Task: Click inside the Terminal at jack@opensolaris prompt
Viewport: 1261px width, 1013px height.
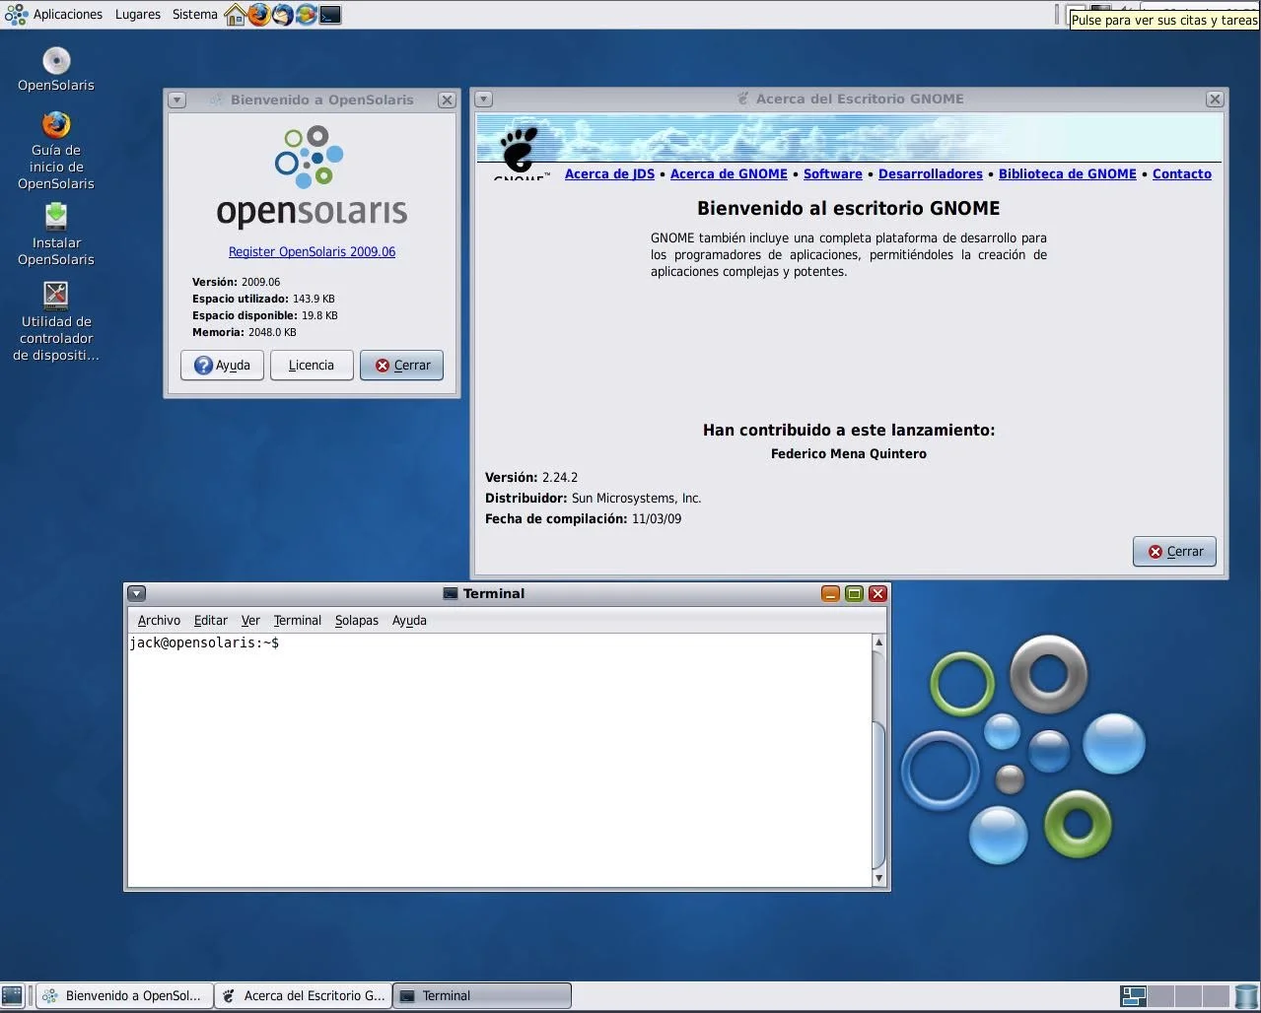Action: 204,642
